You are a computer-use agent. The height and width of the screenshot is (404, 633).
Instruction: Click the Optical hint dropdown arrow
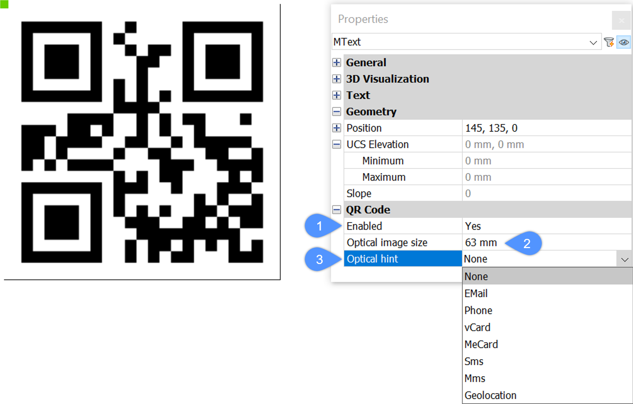pos(625,259)
